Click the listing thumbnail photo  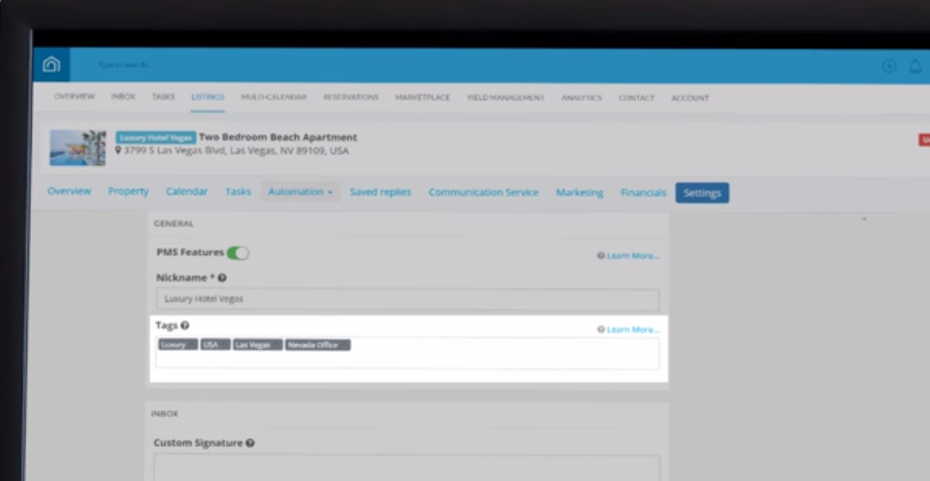tap(78, 147)
